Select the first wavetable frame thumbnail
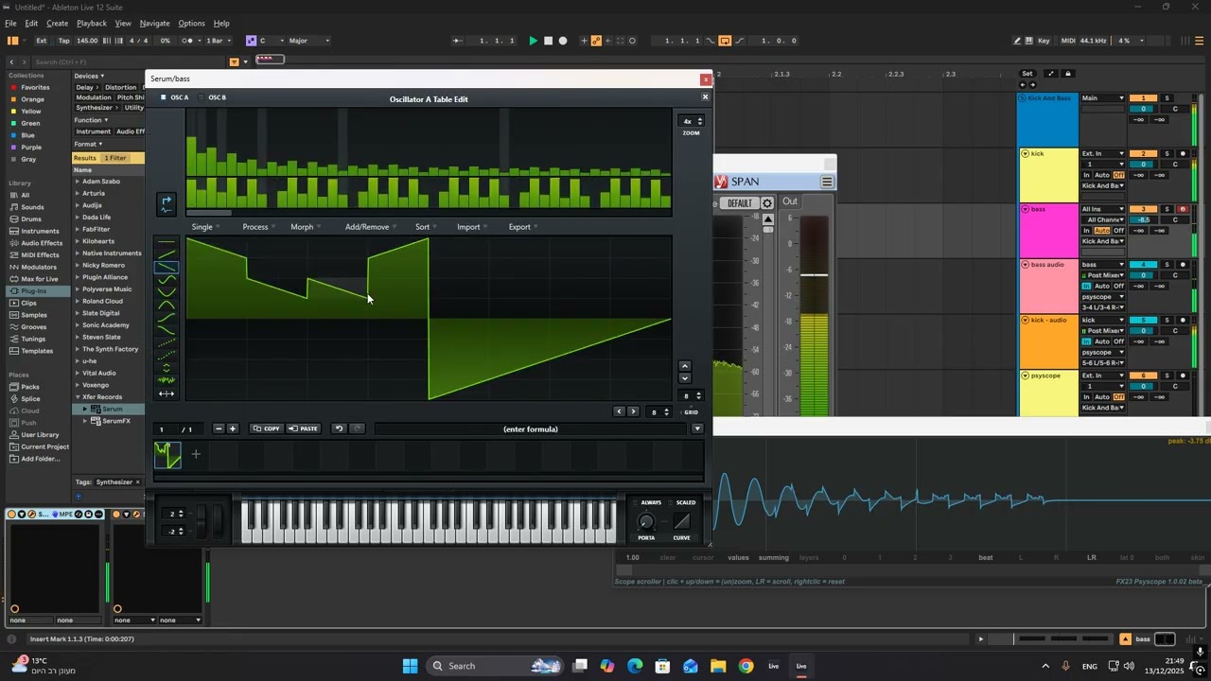Image resolution: width=1211 pixels, height=681 pixels. tap(167, 455)
